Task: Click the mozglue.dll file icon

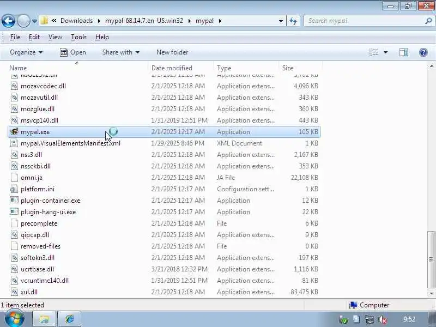Action: (14, 108)
